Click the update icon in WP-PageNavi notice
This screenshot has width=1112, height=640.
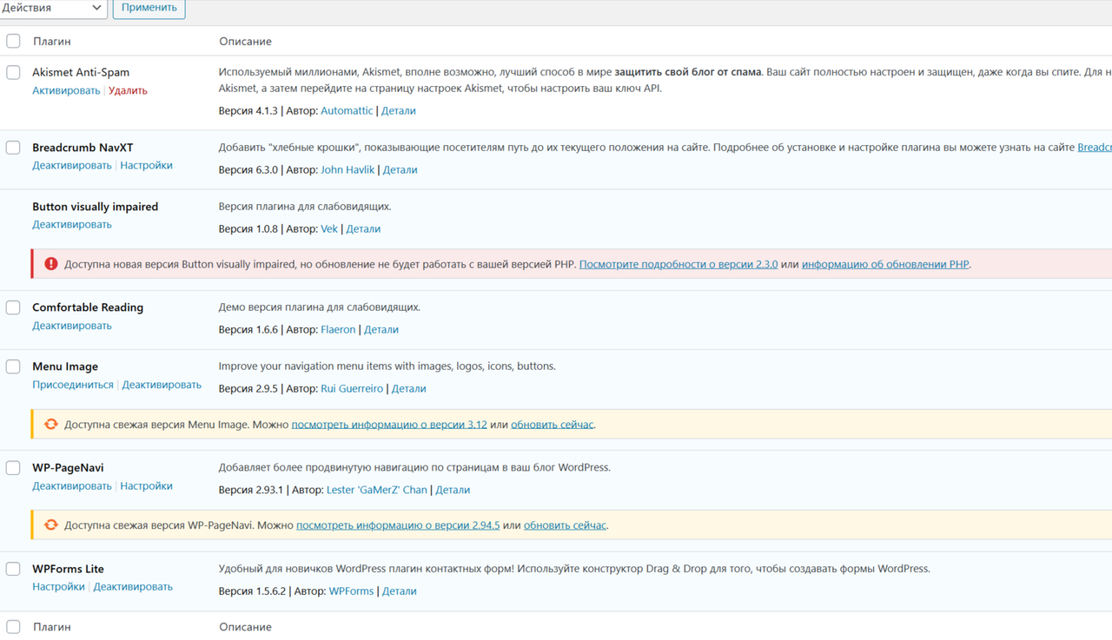51,525
